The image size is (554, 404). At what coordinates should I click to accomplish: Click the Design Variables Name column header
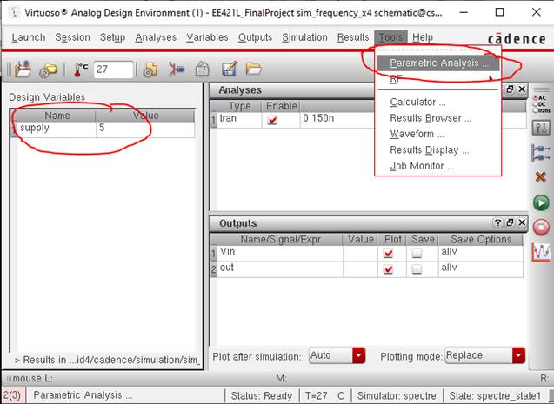(x=57, y=116)
